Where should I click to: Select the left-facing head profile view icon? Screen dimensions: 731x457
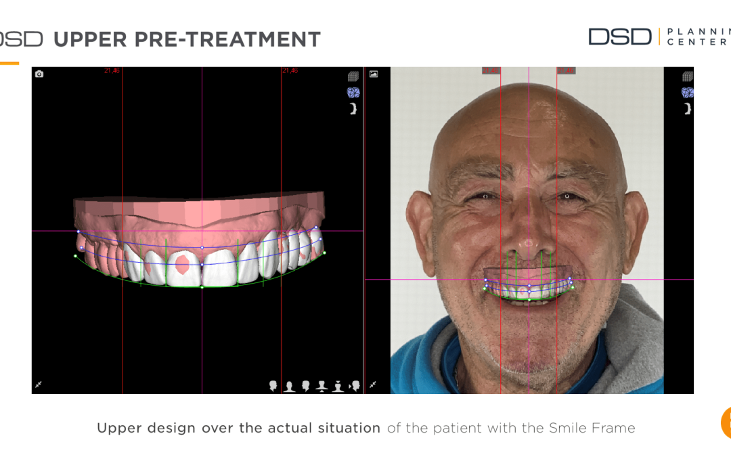[x=305, y=386]
